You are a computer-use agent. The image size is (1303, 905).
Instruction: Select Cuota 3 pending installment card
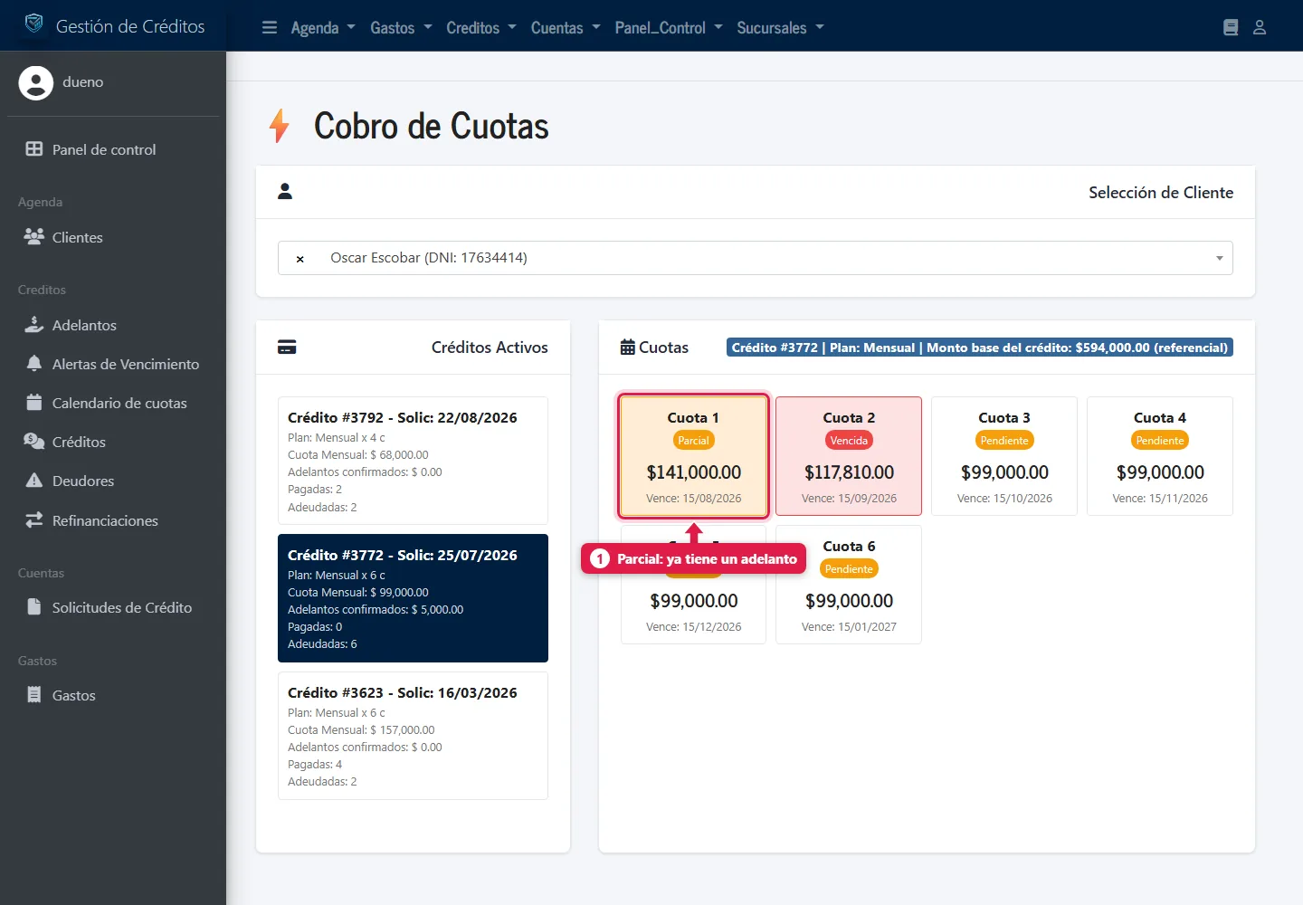click(1004, 456)
